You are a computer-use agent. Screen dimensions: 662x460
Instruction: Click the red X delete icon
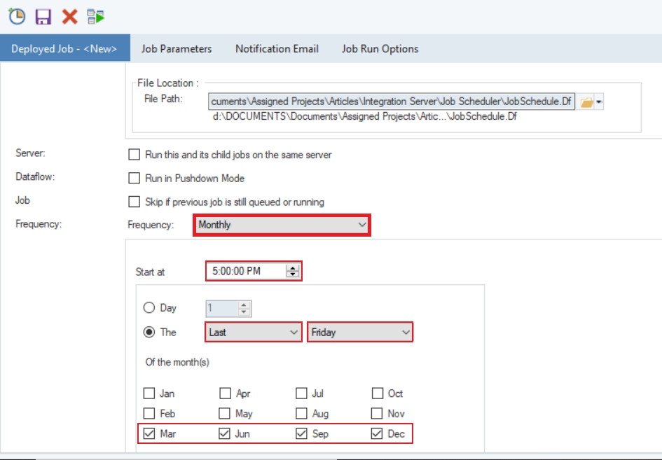[69, 16]
